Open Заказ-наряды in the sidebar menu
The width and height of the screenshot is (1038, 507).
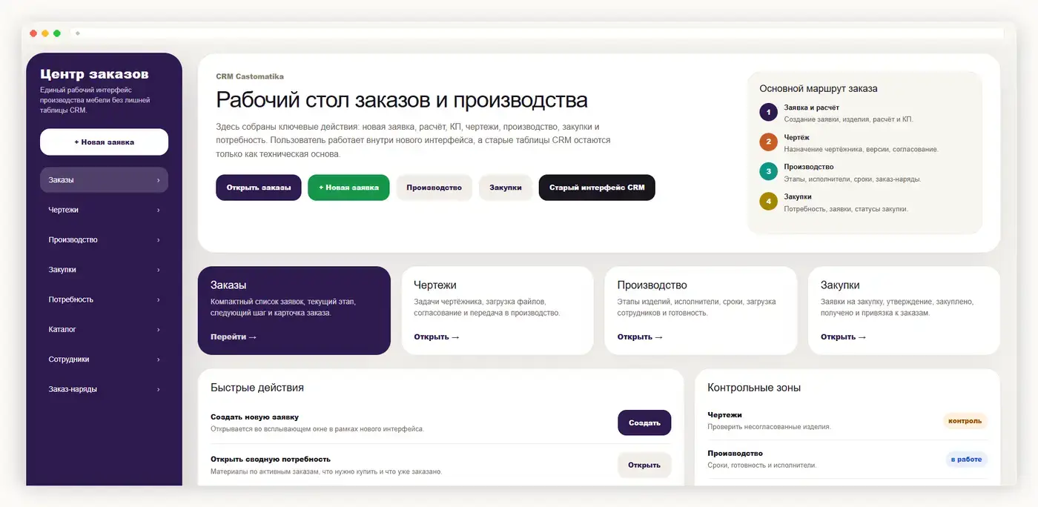point(104,389)
